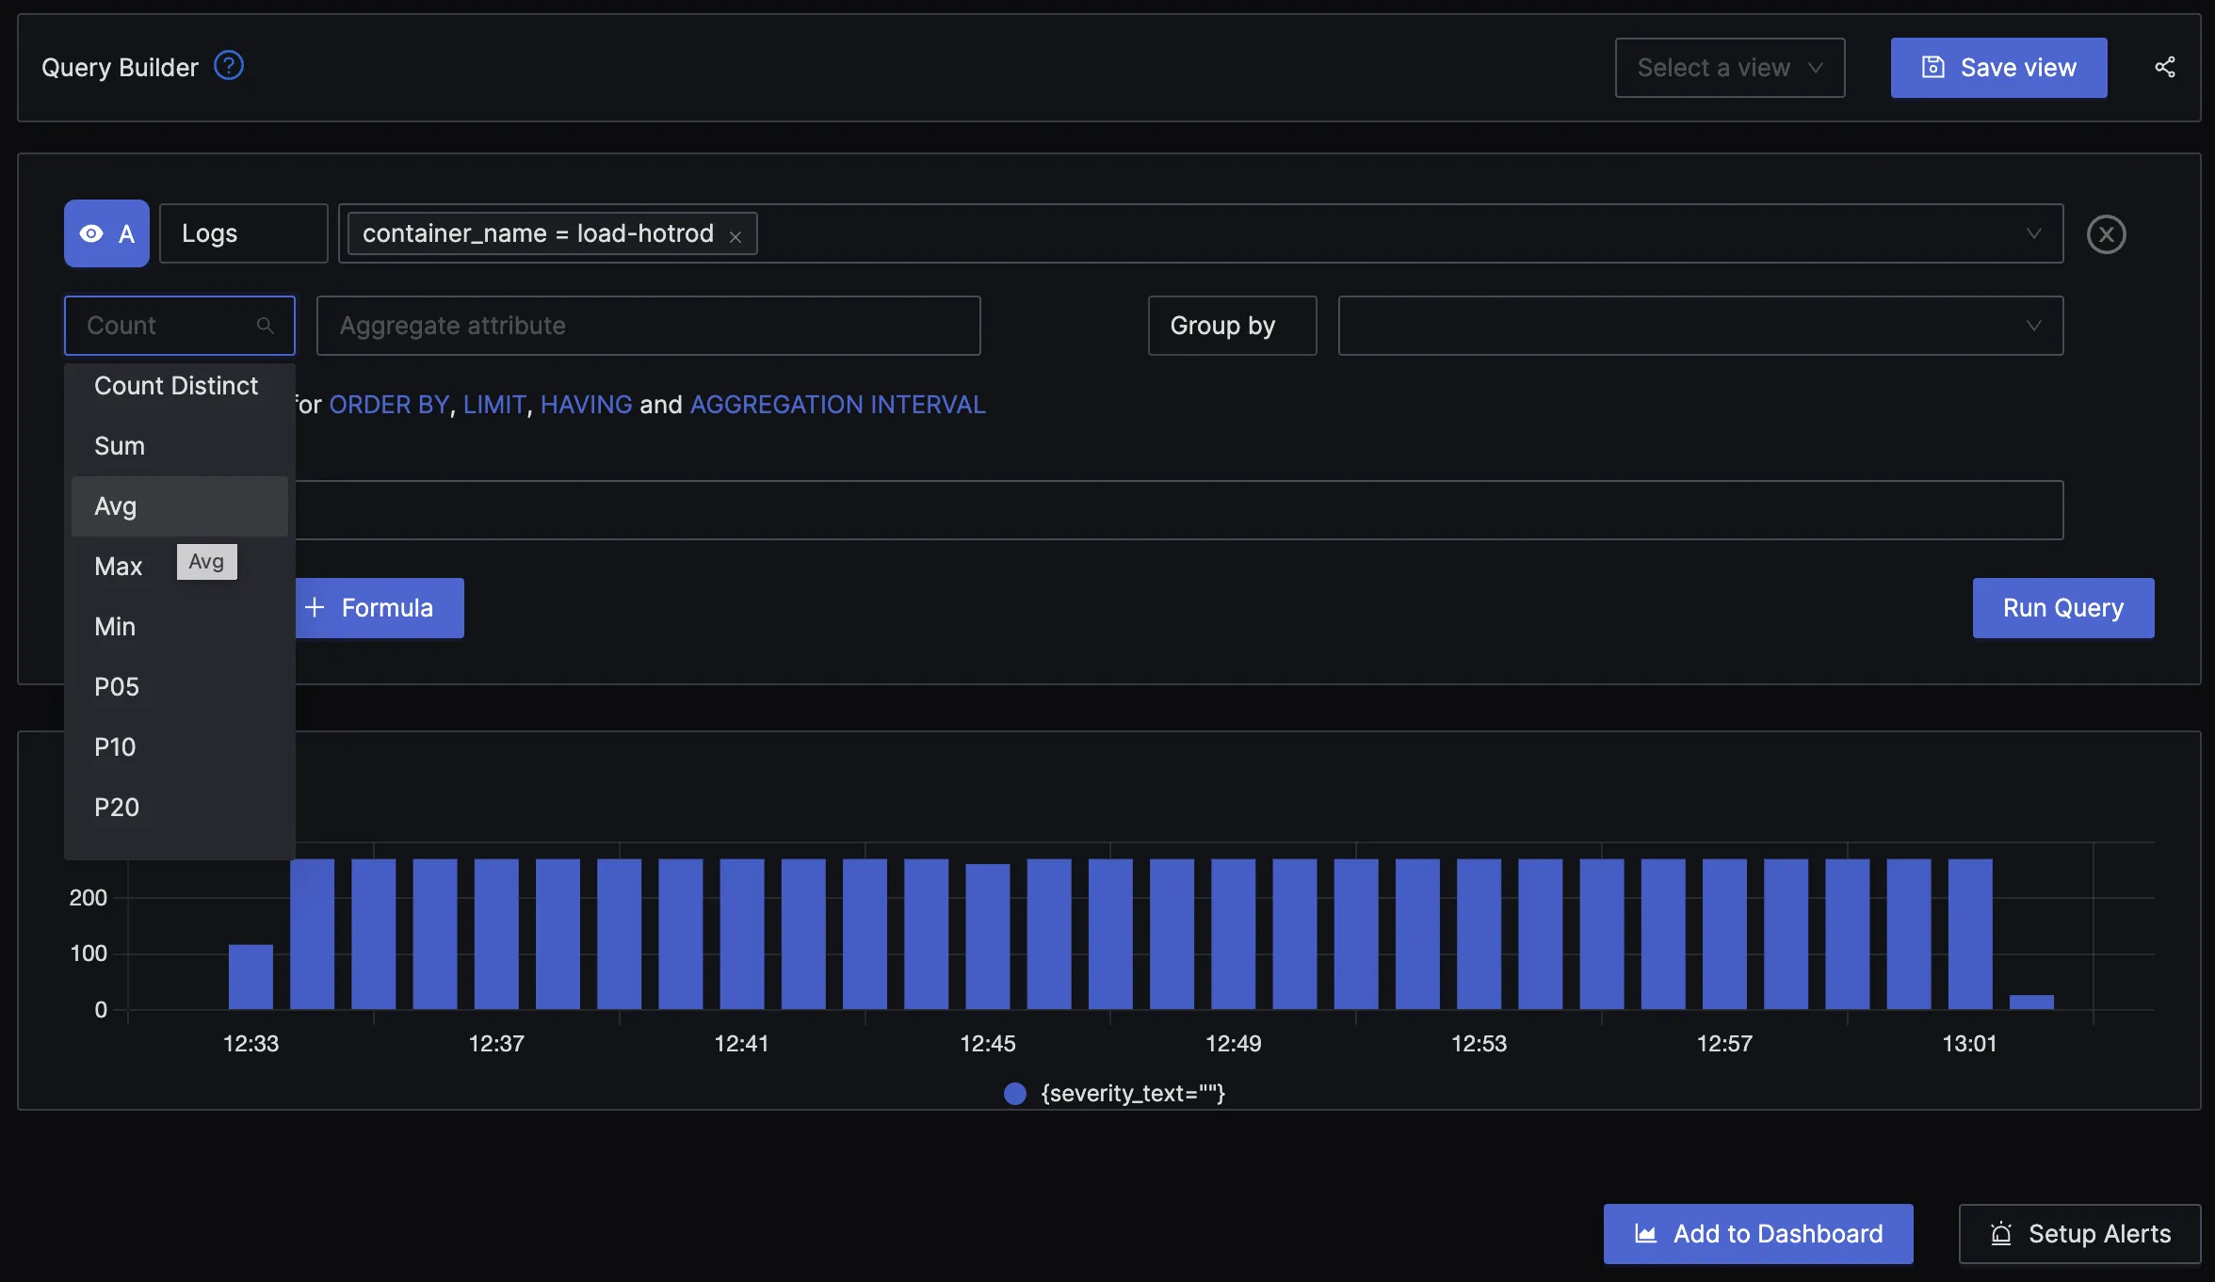Pick Min aggregation option

coord(179,627)
